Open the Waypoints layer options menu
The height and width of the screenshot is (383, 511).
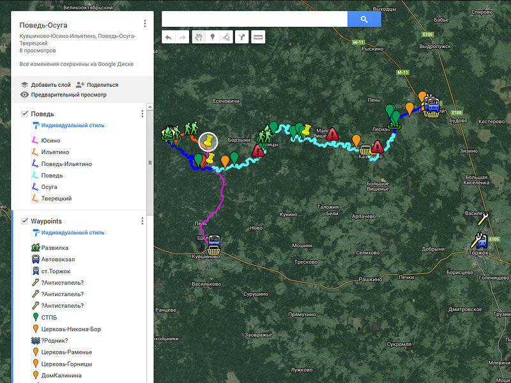point(142,221)
